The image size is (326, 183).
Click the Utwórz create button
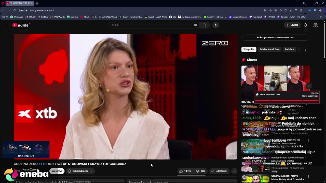click(x=292, y=25)
